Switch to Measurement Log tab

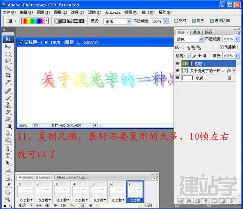click(x=71, y=177)
